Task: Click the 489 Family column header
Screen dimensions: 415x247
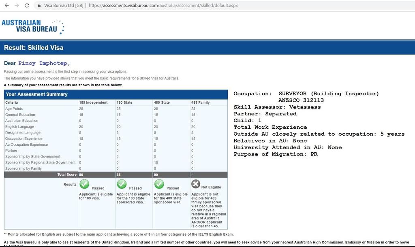Action: click(x=201, y=102)
